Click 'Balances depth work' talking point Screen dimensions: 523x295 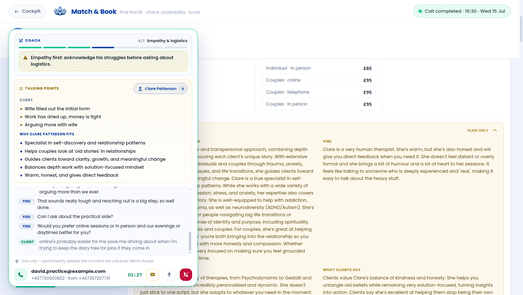84,167
